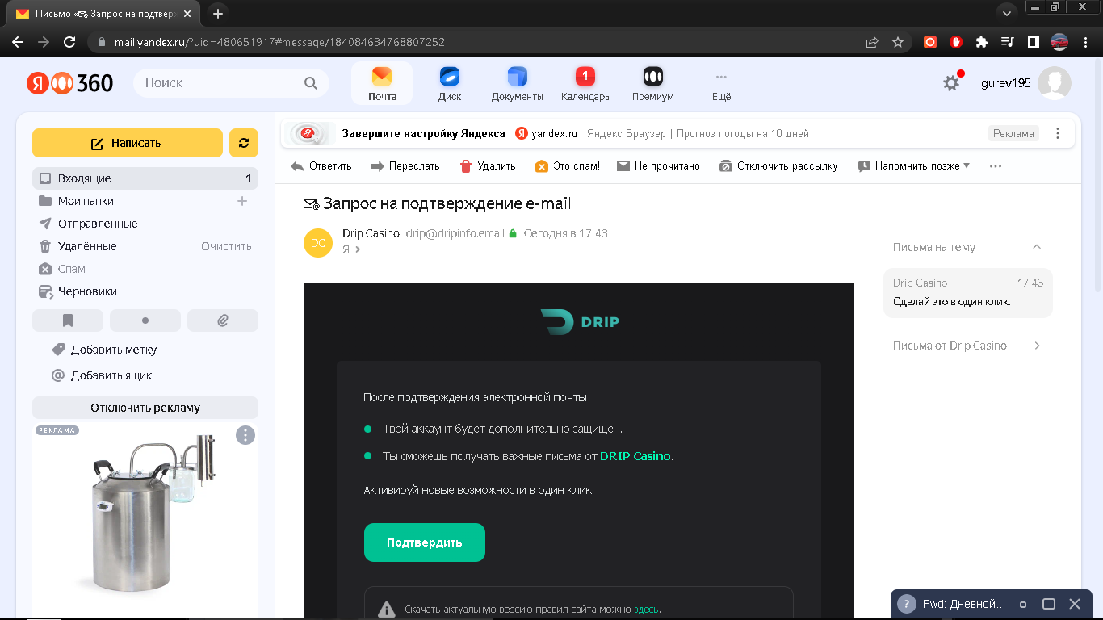Click Отключить рекламу button
Viewport: 1103px width, 620px height.
[145, 408]
